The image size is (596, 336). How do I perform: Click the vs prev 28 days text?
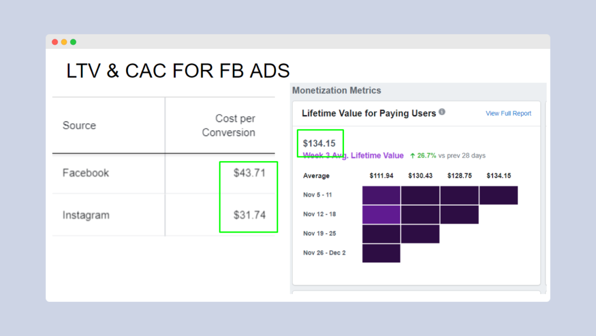point(462,155)
